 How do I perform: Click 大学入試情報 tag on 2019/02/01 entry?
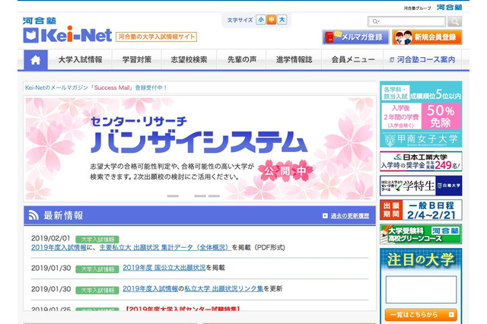[97, 240]
